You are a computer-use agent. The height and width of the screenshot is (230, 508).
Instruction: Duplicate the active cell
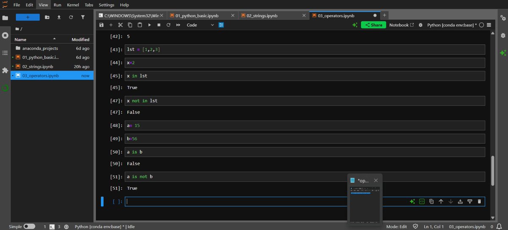[431, 202]
